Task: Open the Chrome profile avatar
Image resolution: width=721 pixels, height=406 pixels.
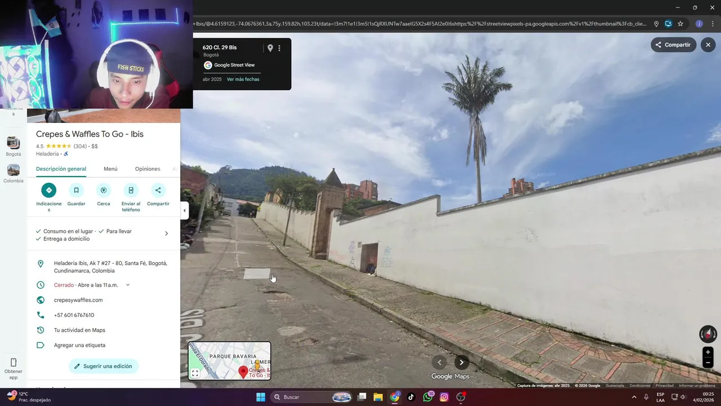Action: tap(699, 24)
